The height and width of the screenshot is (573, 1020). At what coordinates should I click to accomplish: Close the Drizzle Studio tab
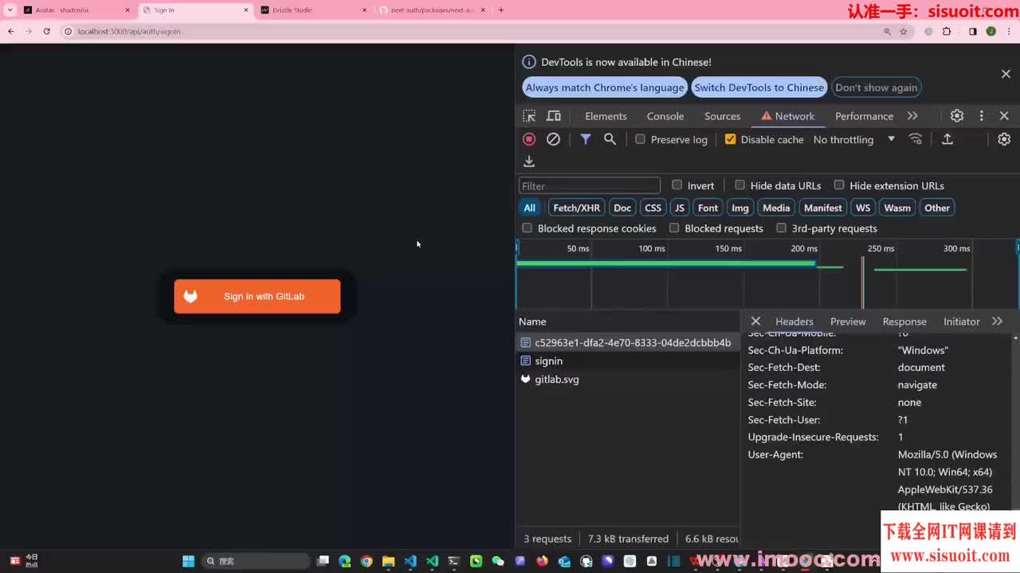click(x=365, y=10)
